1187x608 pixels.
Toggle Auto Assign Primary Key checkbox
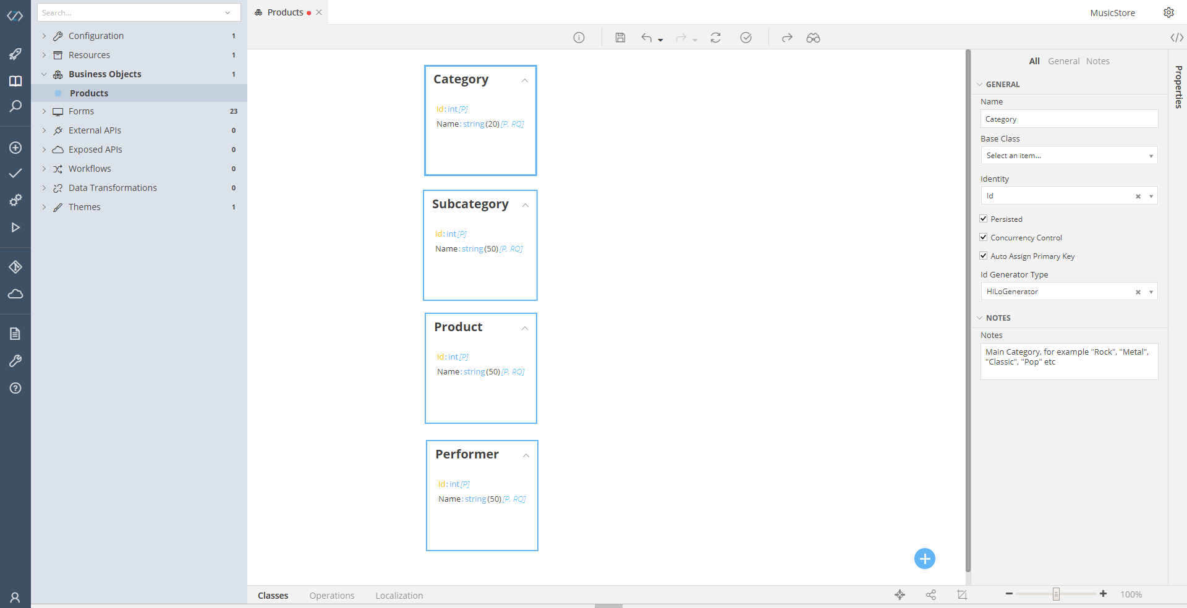(984, 256)
